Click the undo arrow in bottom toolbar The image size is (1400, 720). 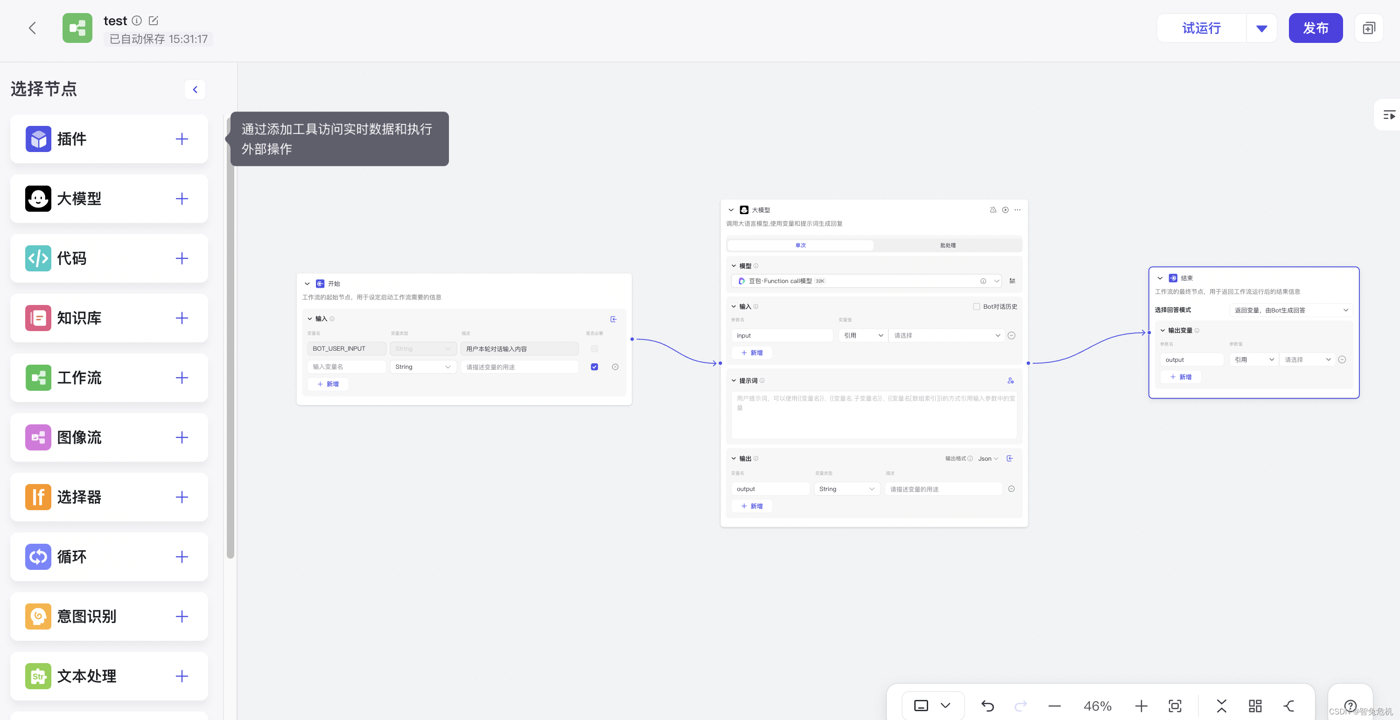tap(987, 706)
